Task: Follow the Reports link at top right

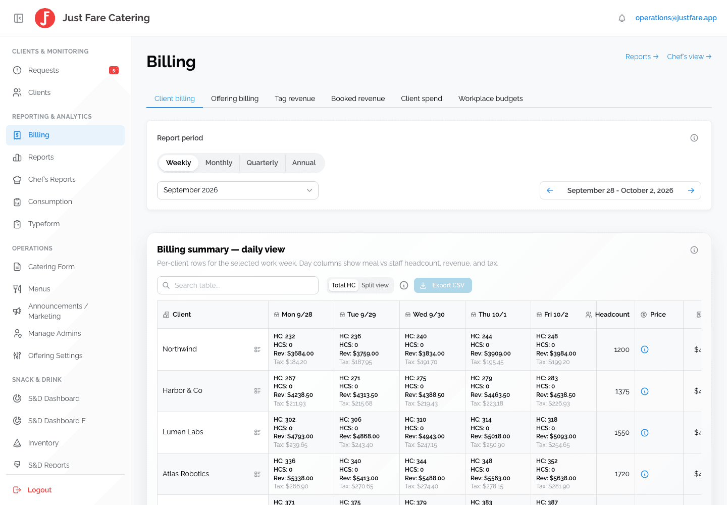Action: point(642,57)
